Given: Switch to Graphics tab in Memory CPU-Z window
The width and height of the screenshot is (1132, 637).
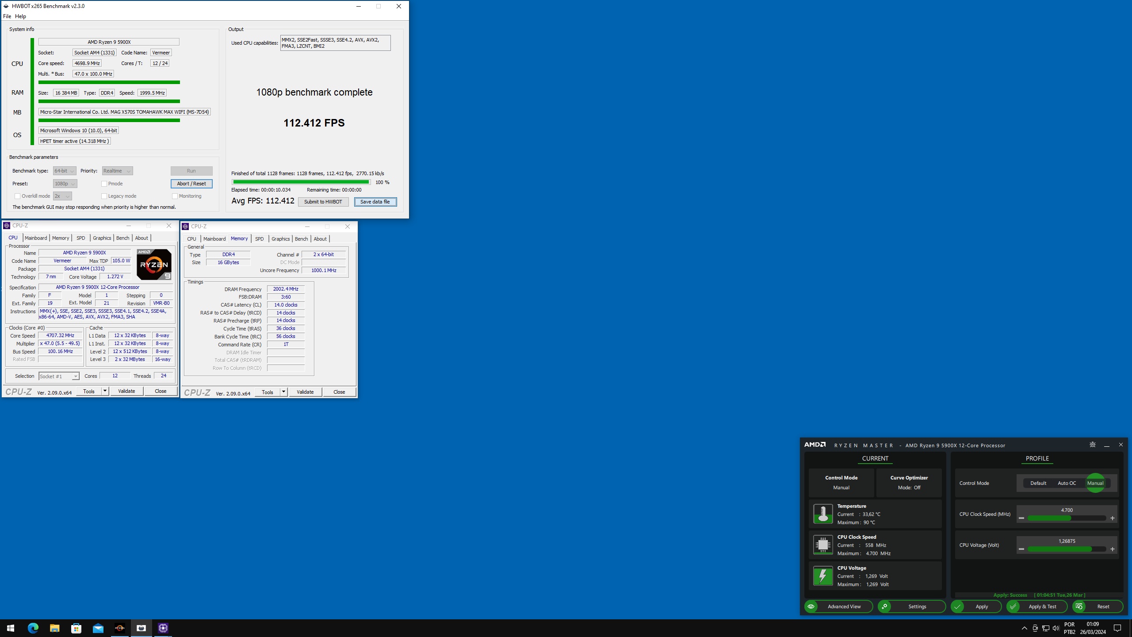Looking at the screenshot, I should tap(281, 239).
